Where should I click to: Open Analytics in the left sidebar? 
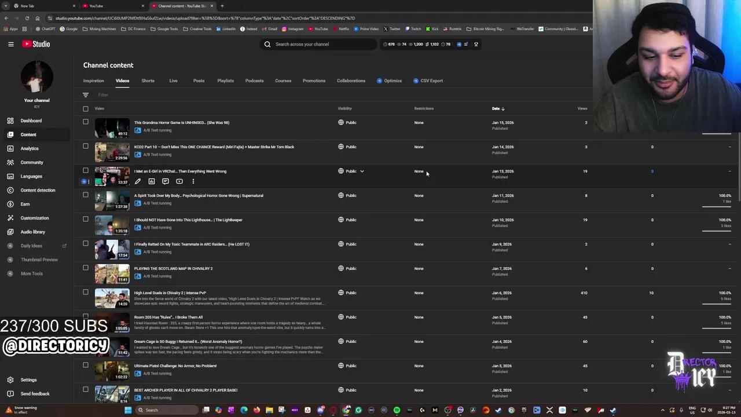point(30,148)
